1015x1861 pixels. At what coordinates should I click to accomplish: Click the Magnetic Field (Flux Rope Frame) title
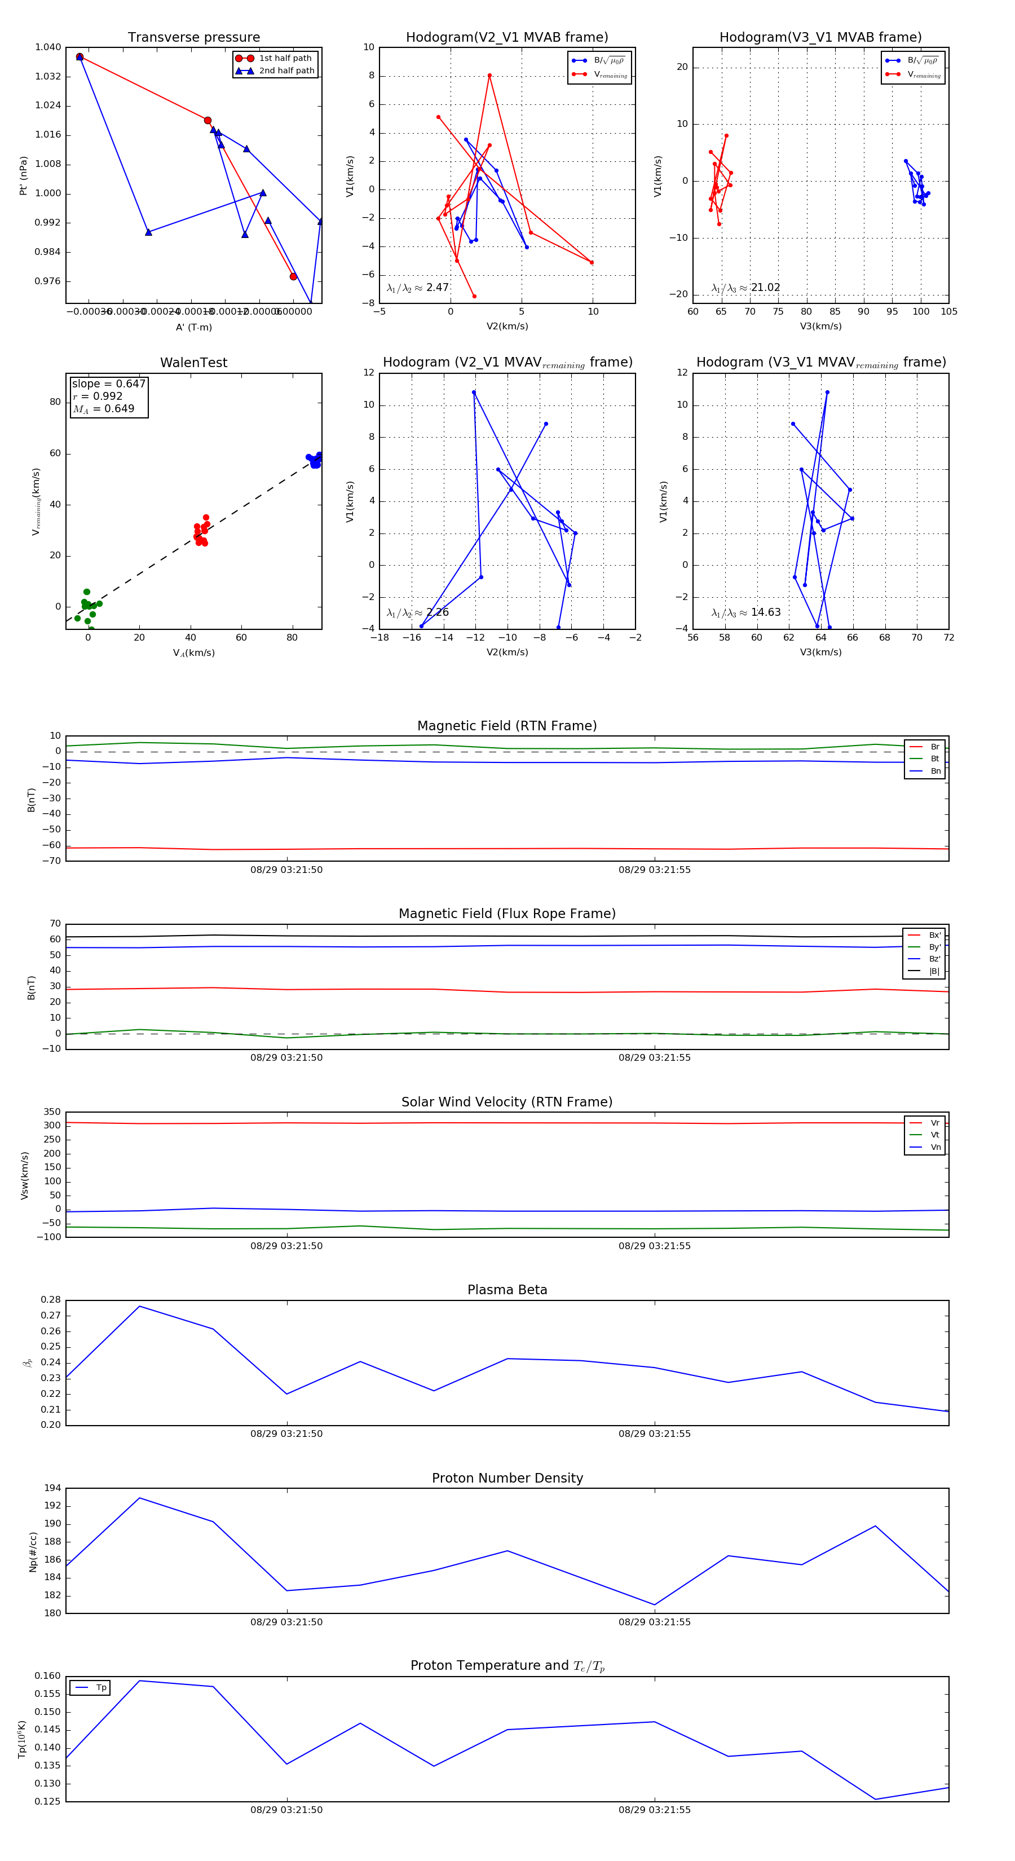pyautogui.click(x=507, y=914)
